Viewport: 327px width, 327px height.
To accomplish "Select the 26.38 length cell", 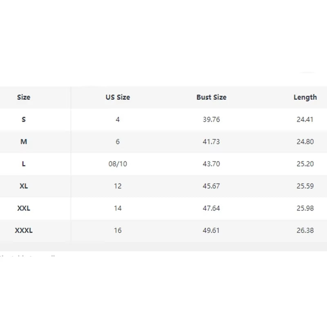I will pos(305,231).
